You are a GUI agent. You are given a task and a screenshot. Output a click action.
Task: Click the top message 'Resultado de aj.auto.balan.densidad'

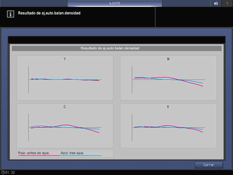pyautogui.click(x=49, y=13)
